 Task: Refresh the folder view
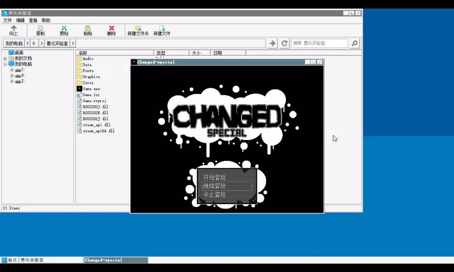(x=284, y=44)
